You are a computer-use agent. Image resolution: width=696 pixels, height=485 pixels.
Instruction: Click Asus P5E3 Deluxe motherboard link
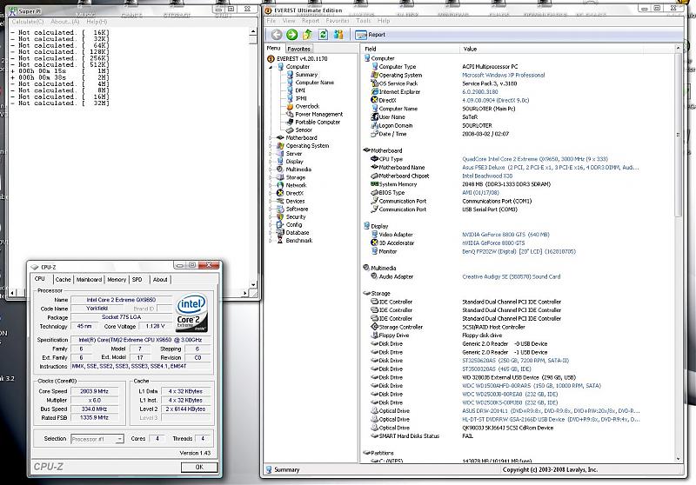[x=551, y=168]
